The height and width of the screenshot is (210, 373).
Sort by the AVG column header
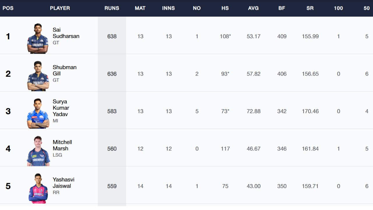coord(253,8)
